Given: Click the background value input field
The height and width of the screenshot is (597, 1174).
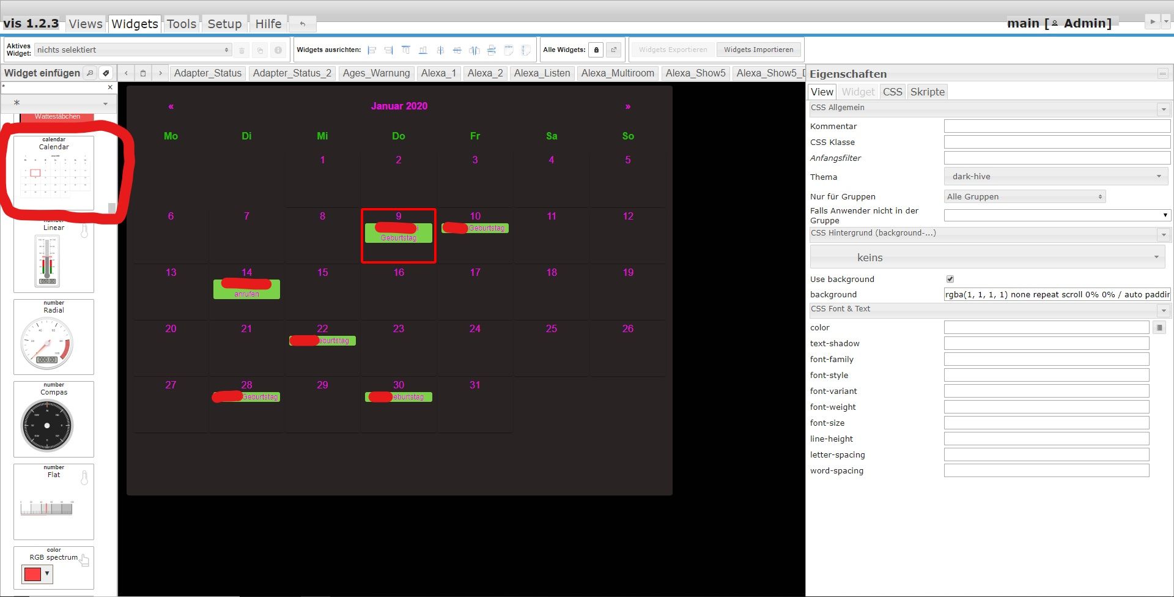Looking at the screenshot, I should tap(1057, 294).
